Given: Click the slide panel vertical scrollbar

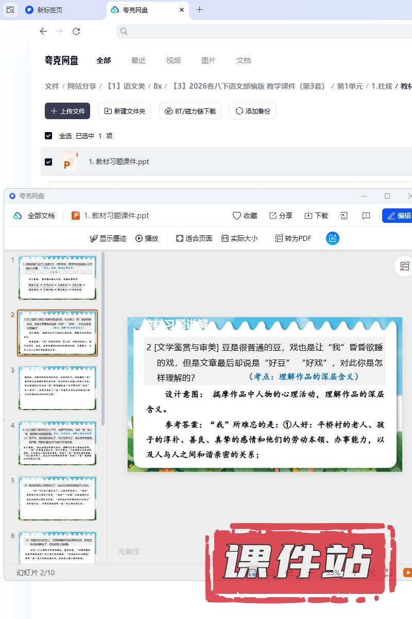Looking at the screenshot, I should click(x=103, y=335).
